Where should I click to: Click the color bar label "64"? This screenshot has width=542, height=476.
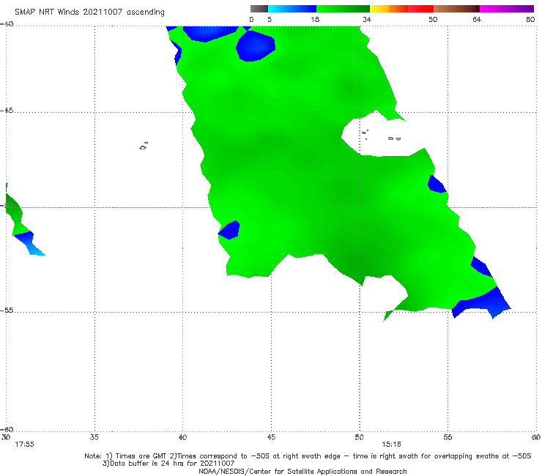(477, 19)
